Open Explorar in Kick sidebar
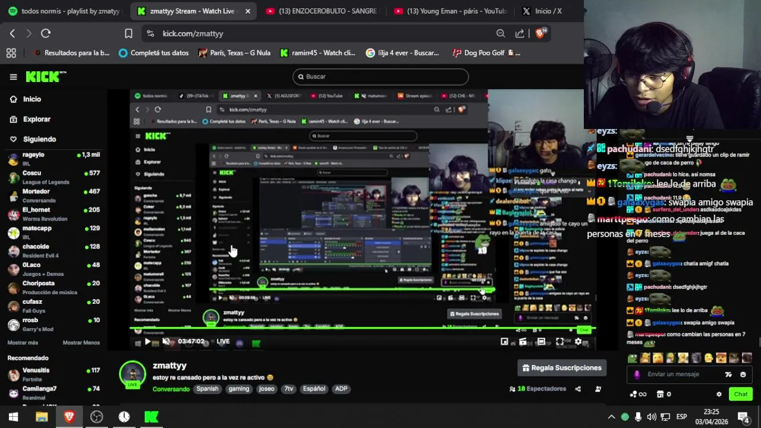The height and width of the screenshot is (428, 761). tap(36, 119)
